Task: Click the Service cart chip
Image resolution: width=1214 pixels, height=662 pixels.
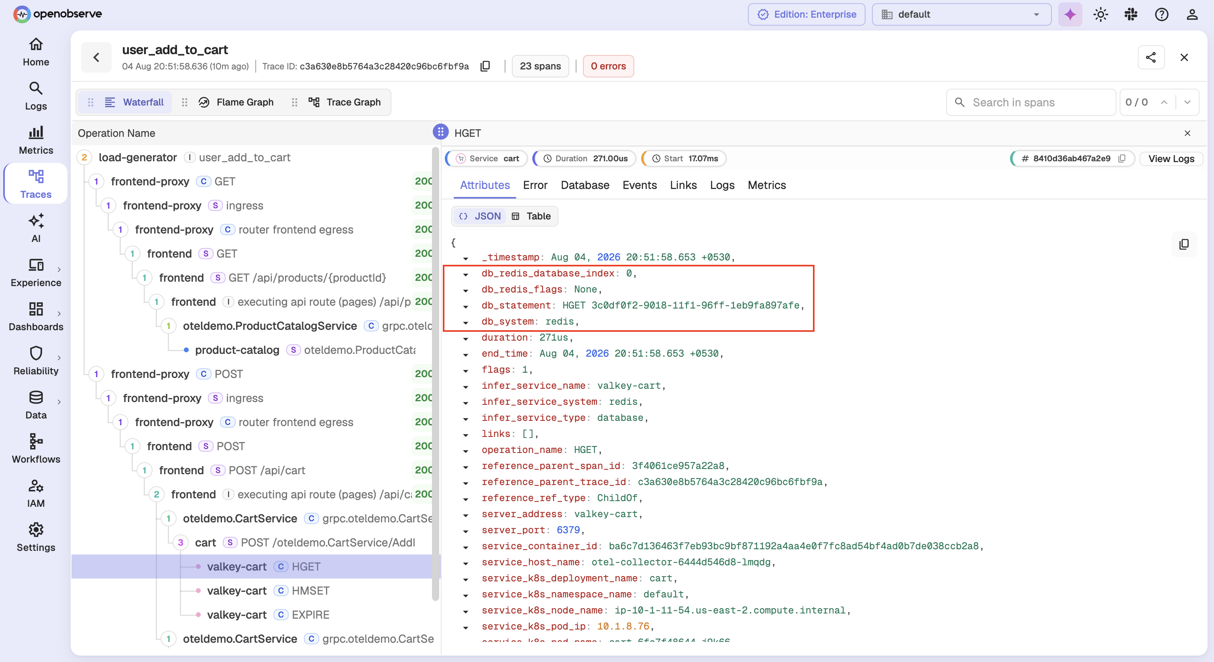Action: coord(487,158)
